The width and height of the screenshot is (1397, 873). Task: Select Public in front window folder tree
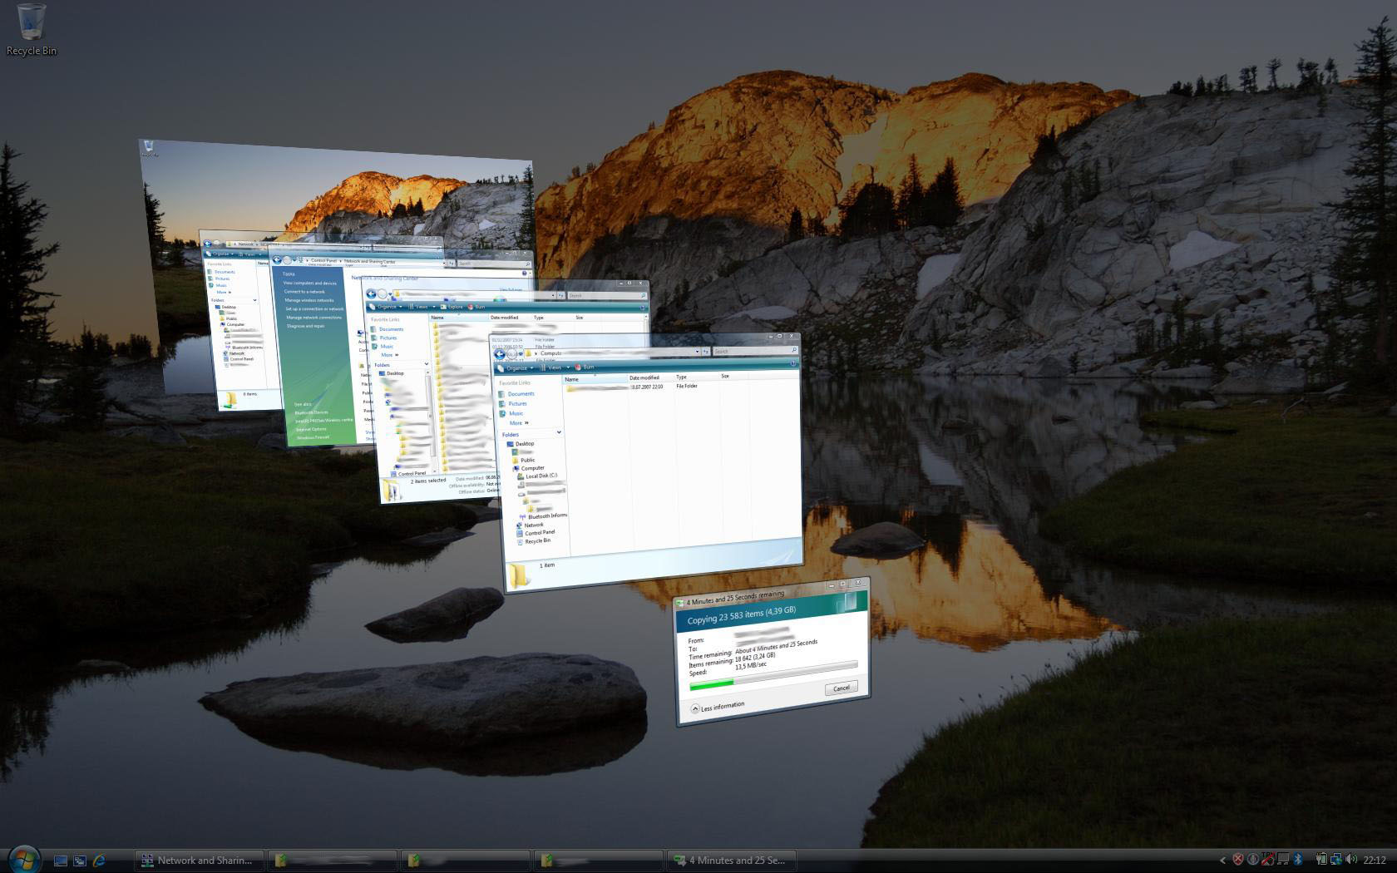pos(524,460)
